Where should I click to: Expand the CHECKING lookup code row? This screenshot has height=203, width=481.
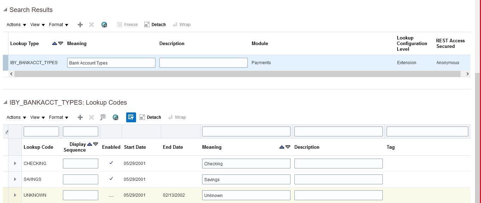pos(15,163)
